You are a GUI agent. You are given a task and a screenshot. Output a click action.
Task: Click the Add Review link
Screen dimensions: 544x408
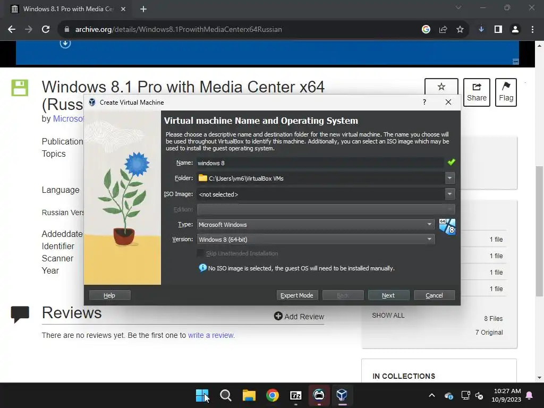pos(299,317)
